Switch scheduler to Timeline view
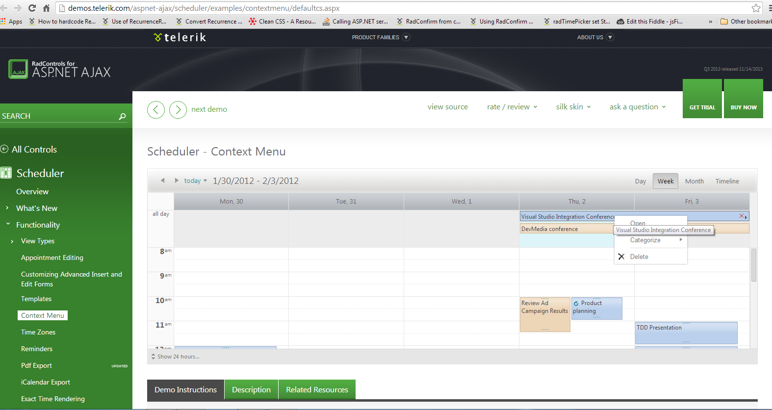Viewport: 772px width, 410px height. coord(727,181)
